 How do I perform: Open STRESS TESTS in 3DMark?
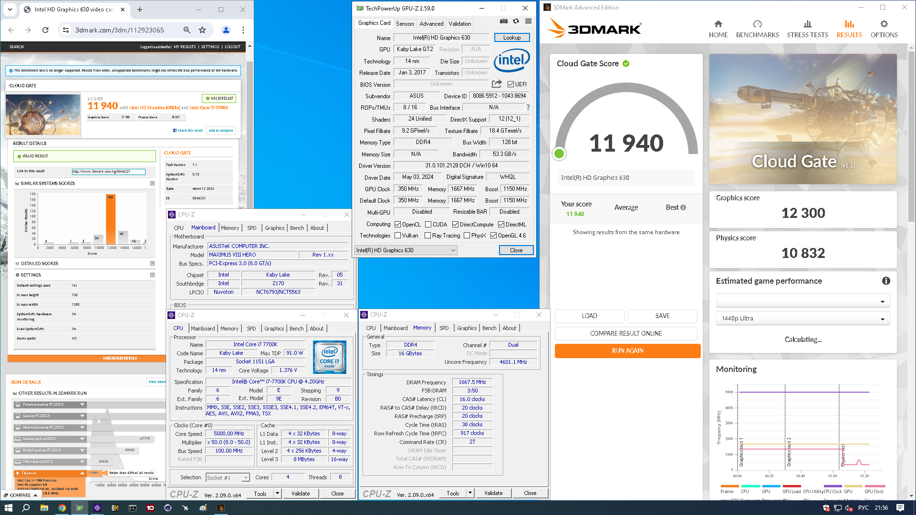807,29
